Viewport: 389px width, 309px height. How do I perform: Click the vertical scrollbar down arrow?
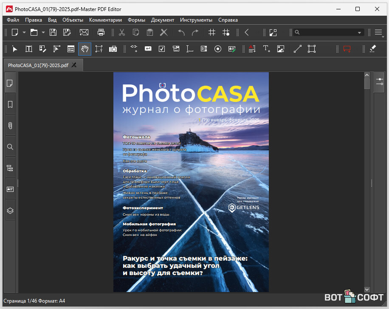pos(367,289)
